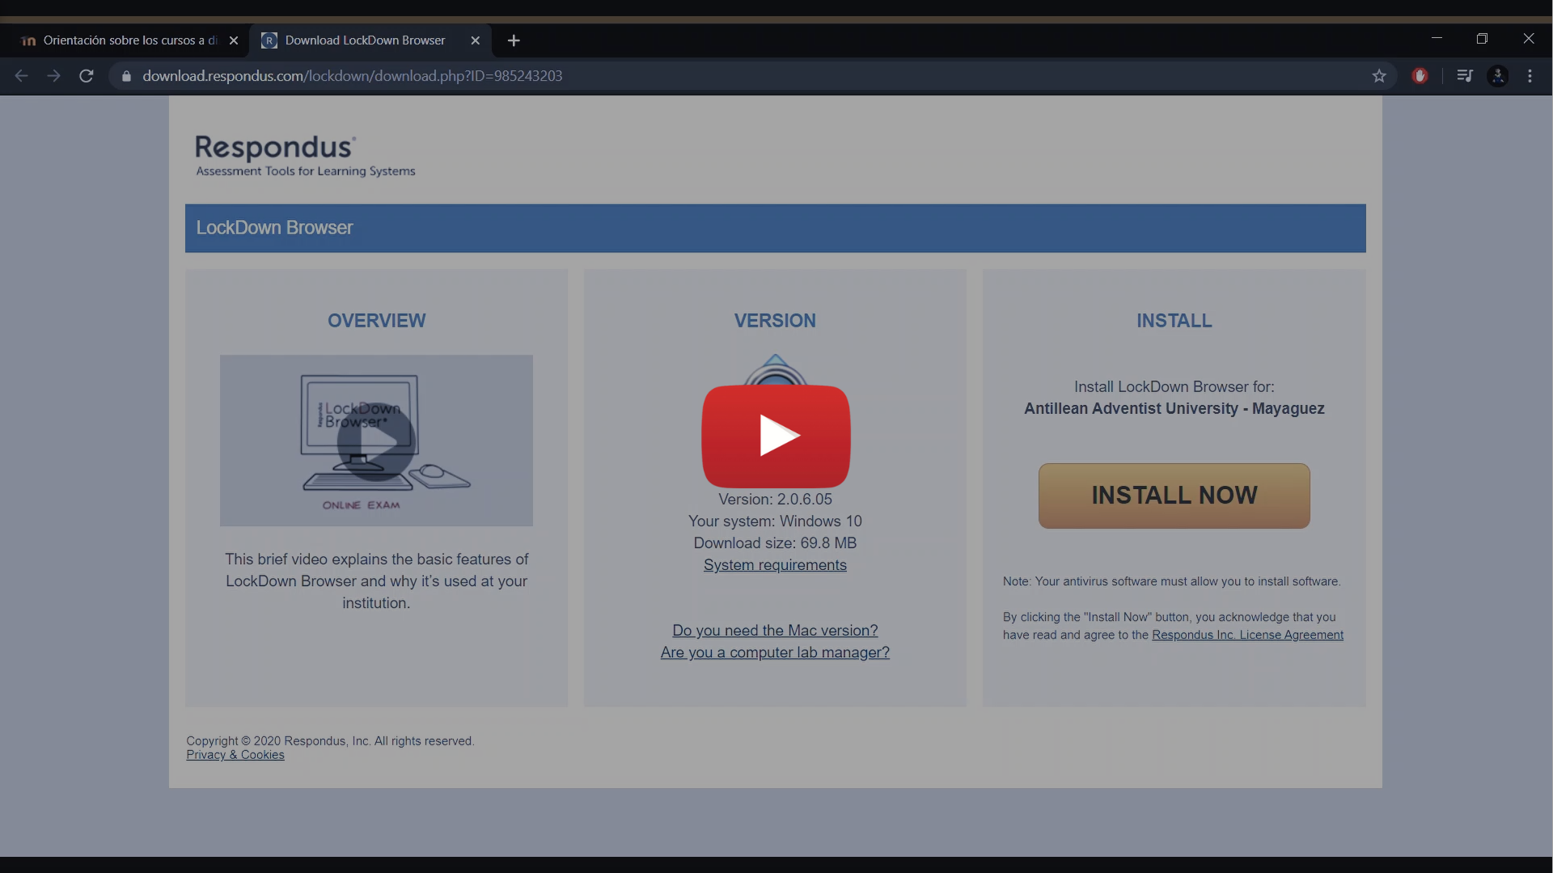Viewport: 1553px width, 873px height.
Task: Click the browser forward arrow icon
Action: point(53,76)
